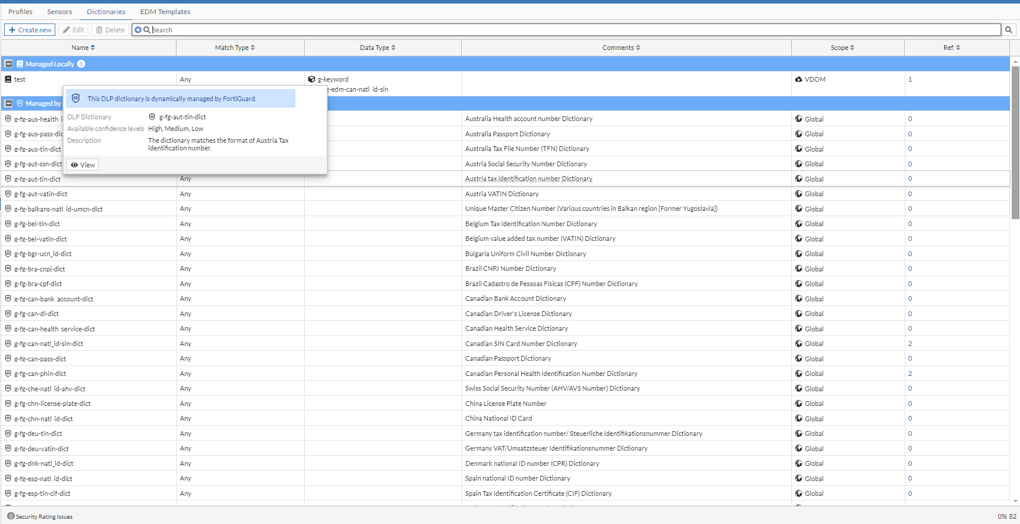Click the g-keyword cube icon
Screen dimensions: 1020x524
[x=312, y=79]
